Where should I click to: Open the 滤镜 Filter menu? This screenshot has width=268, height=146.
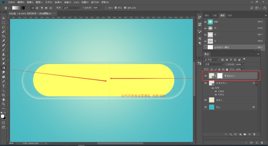[x=68, y=2]
